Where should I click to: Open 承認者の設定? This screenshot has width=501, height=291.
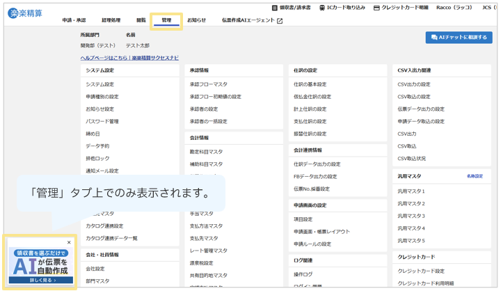coord(203,109)
